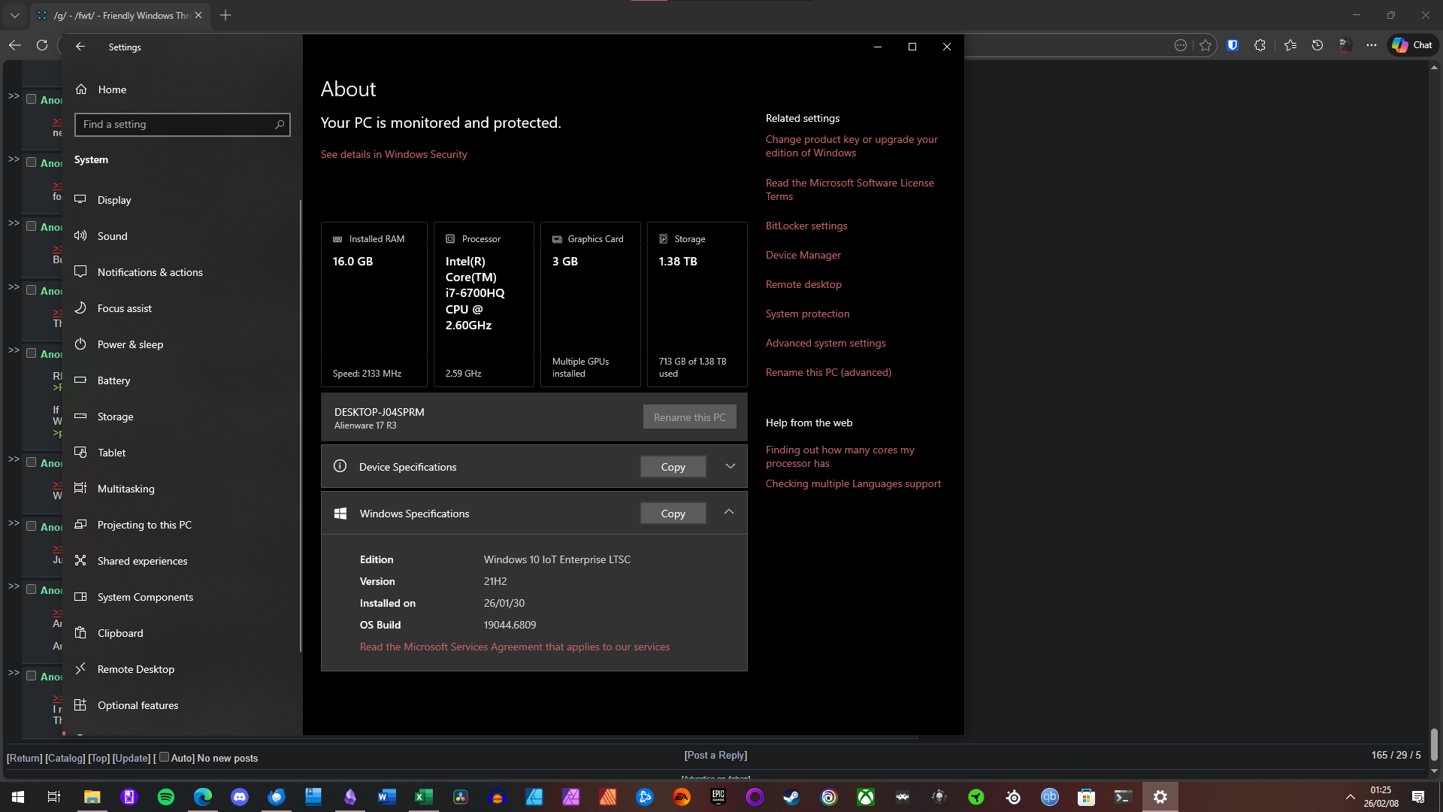
Task: Click the Settings back arrow
Action: click(80, 47)
